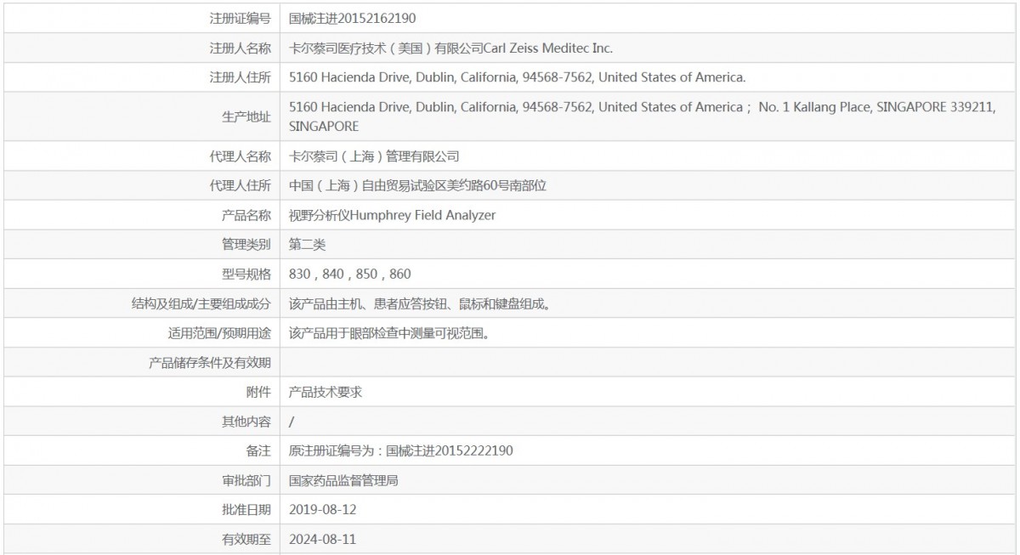Click the 注册人住所 label
Screen dimensions: 1020x555
(241, 77)
